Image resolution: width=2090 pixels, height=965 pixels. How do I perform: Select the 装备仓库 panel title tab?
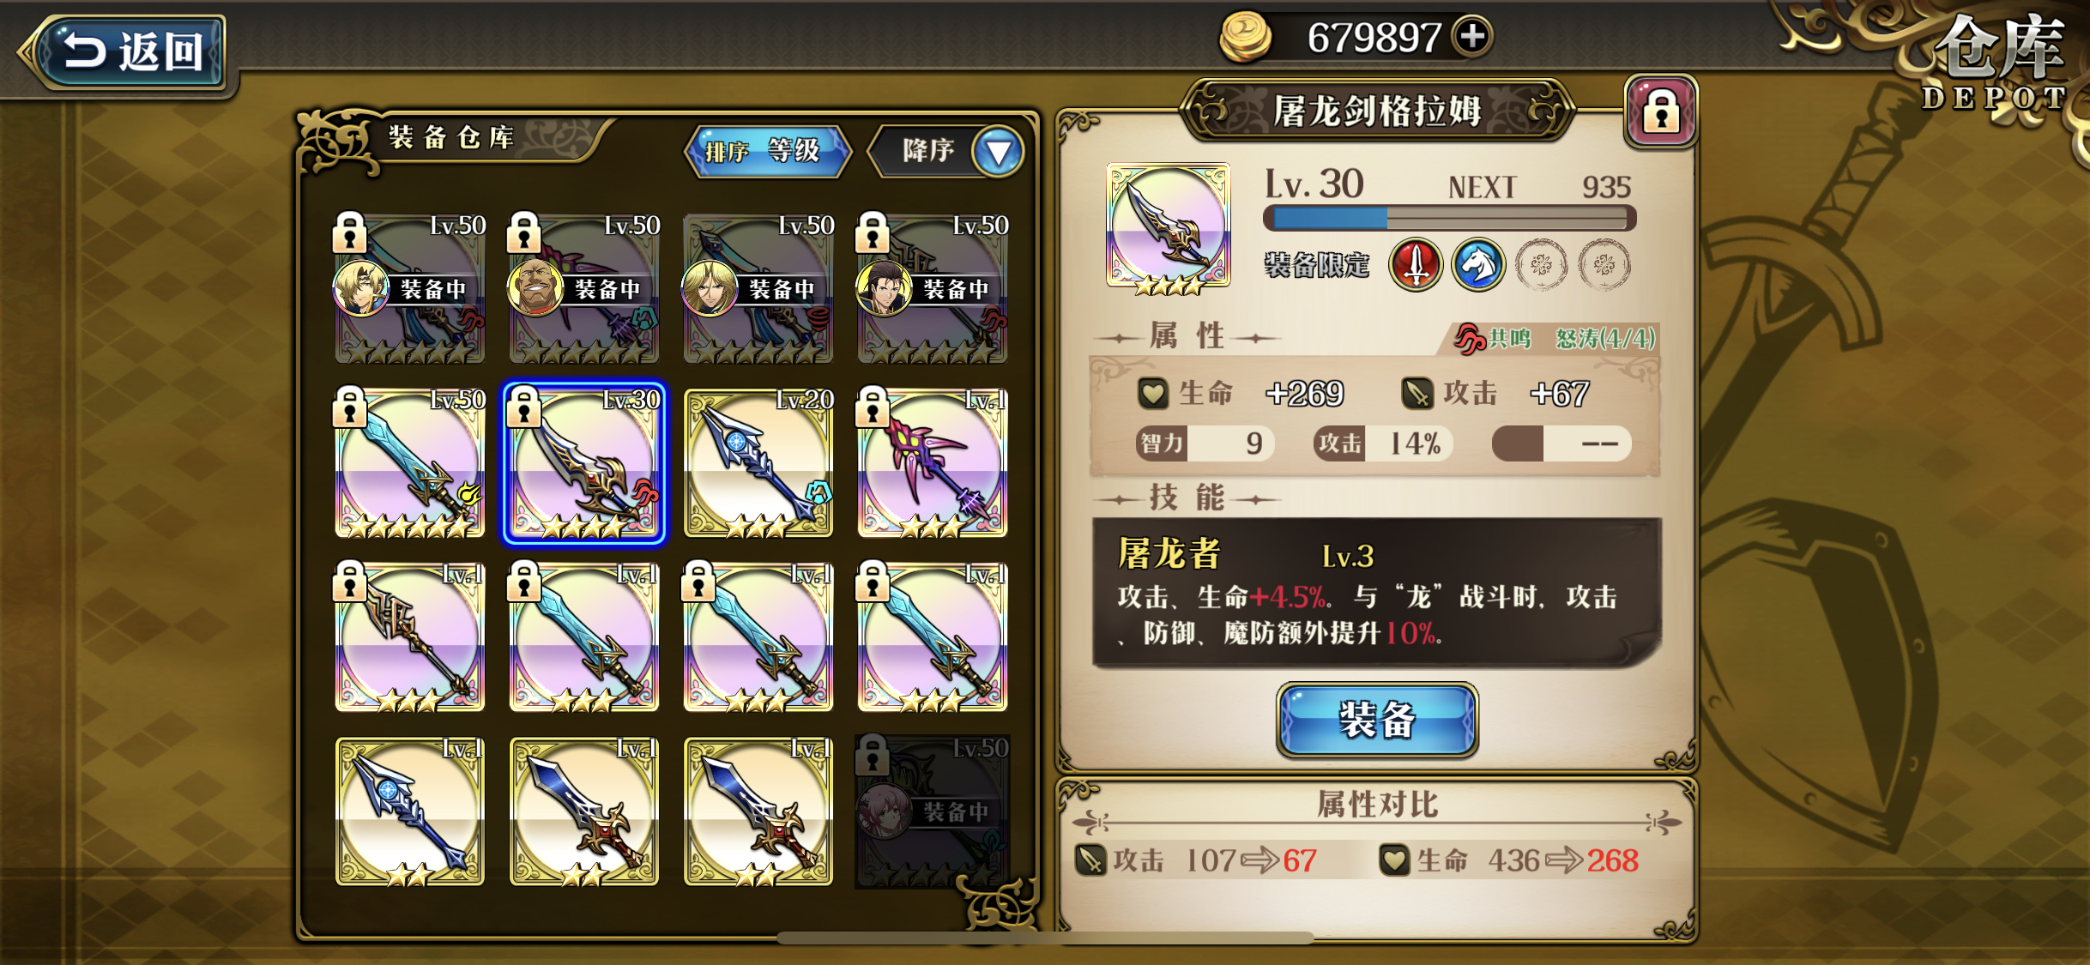452,137
